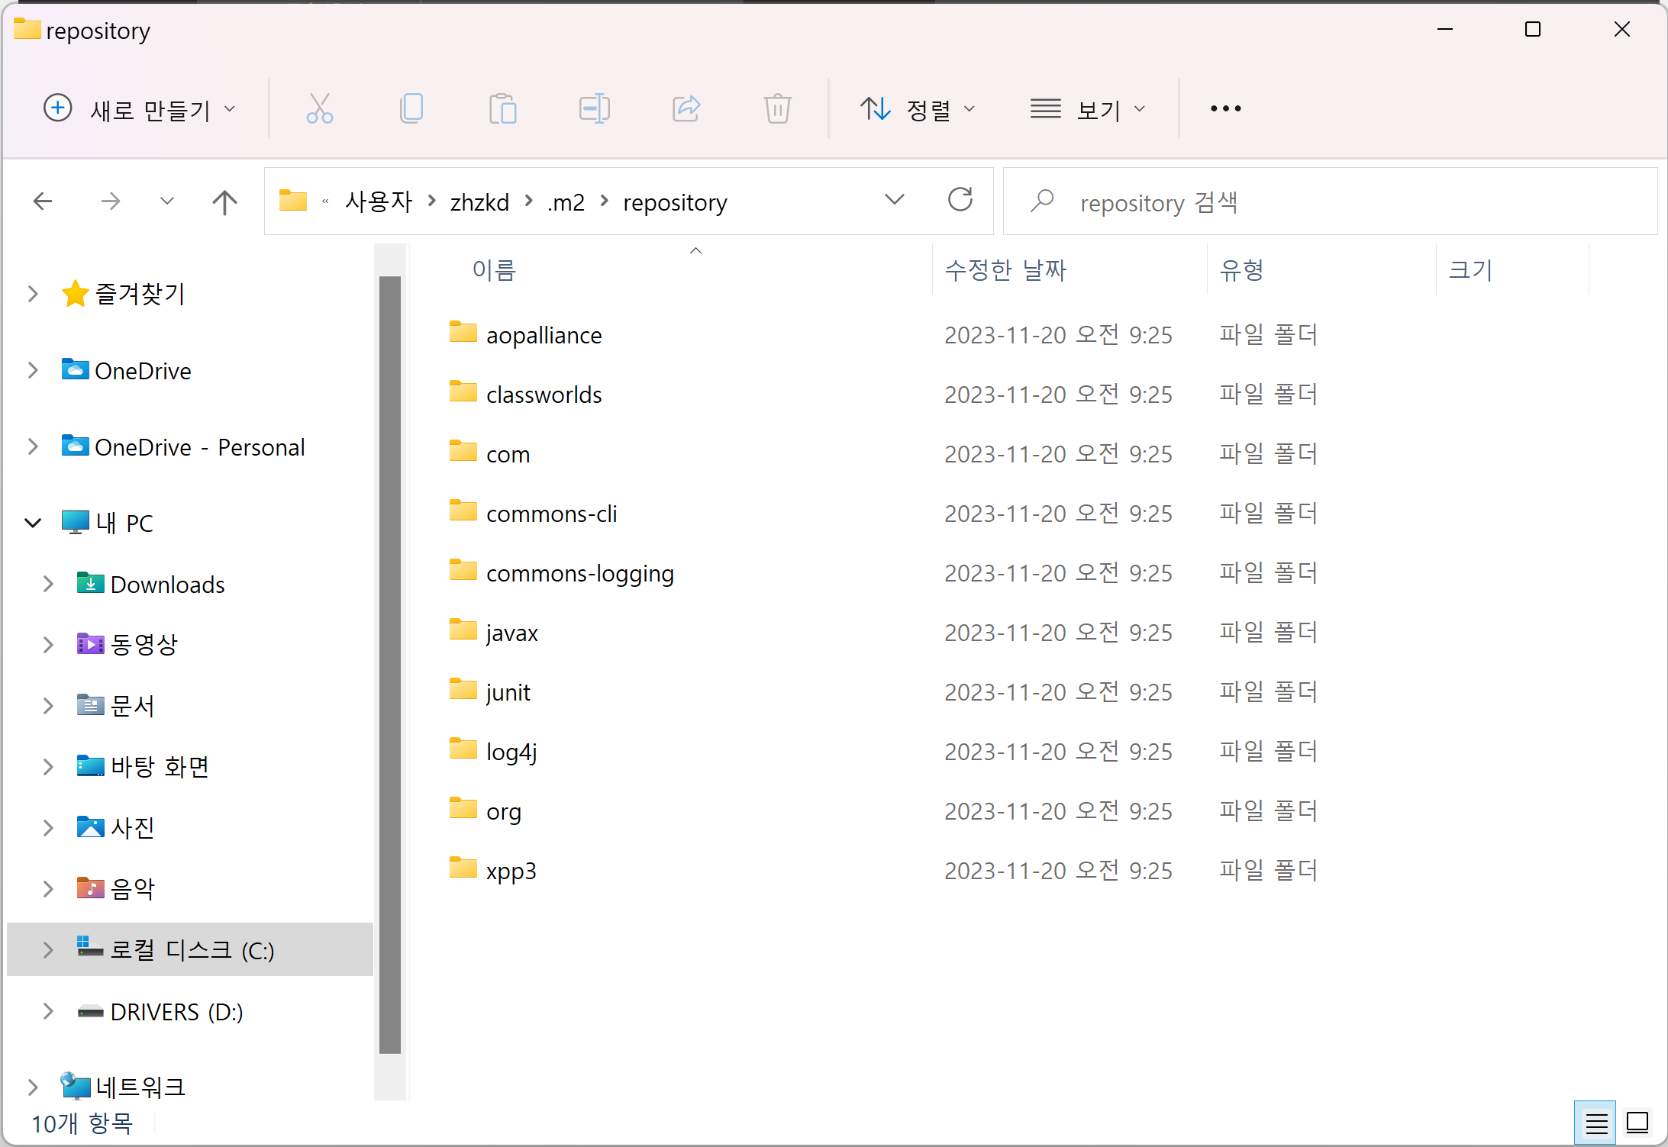This screenshot has height=1147, width=1668.
Task: Open the 정렬 sort menu
Action: click(x=918, y=109)
